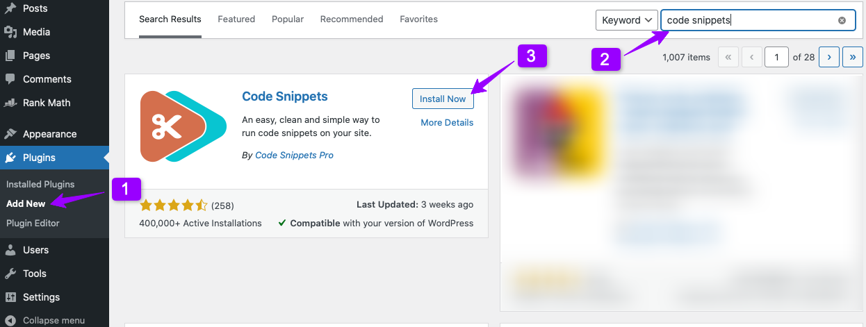Image resolution: width=866 pixels, height=327 pixels.
Task: Open Comments via speech bubble icon
Action: [x=10, y=79]
